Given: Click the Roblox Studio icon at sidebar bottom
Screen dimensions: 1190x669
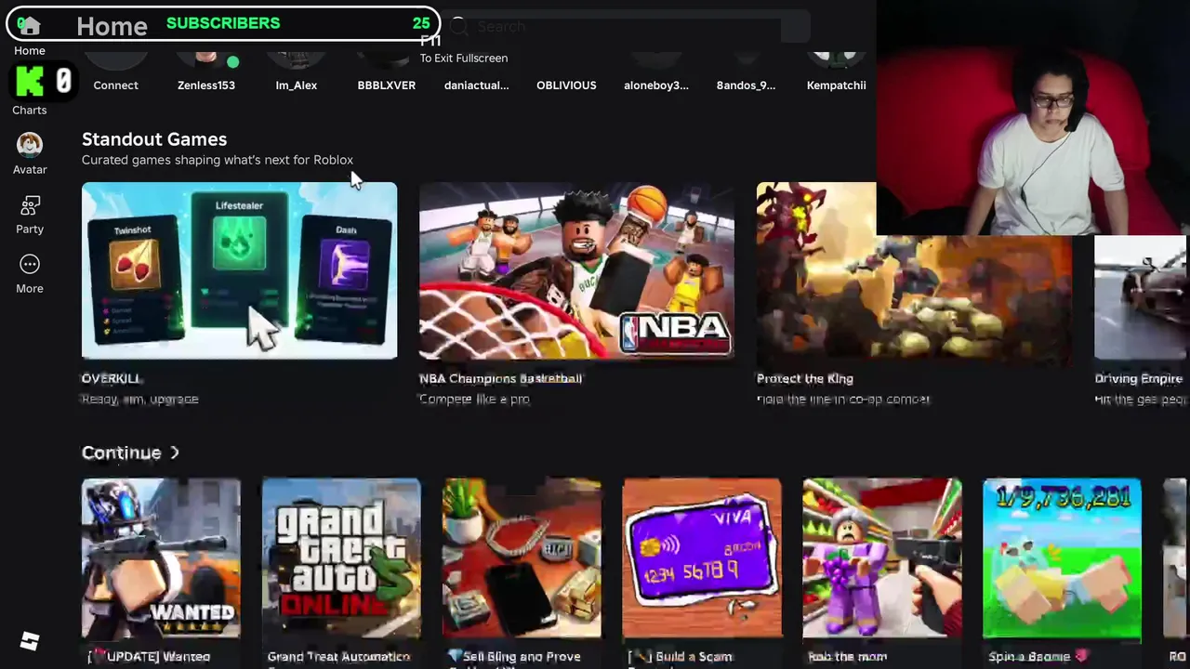Looking at the screenshot, I should point(30,641).
